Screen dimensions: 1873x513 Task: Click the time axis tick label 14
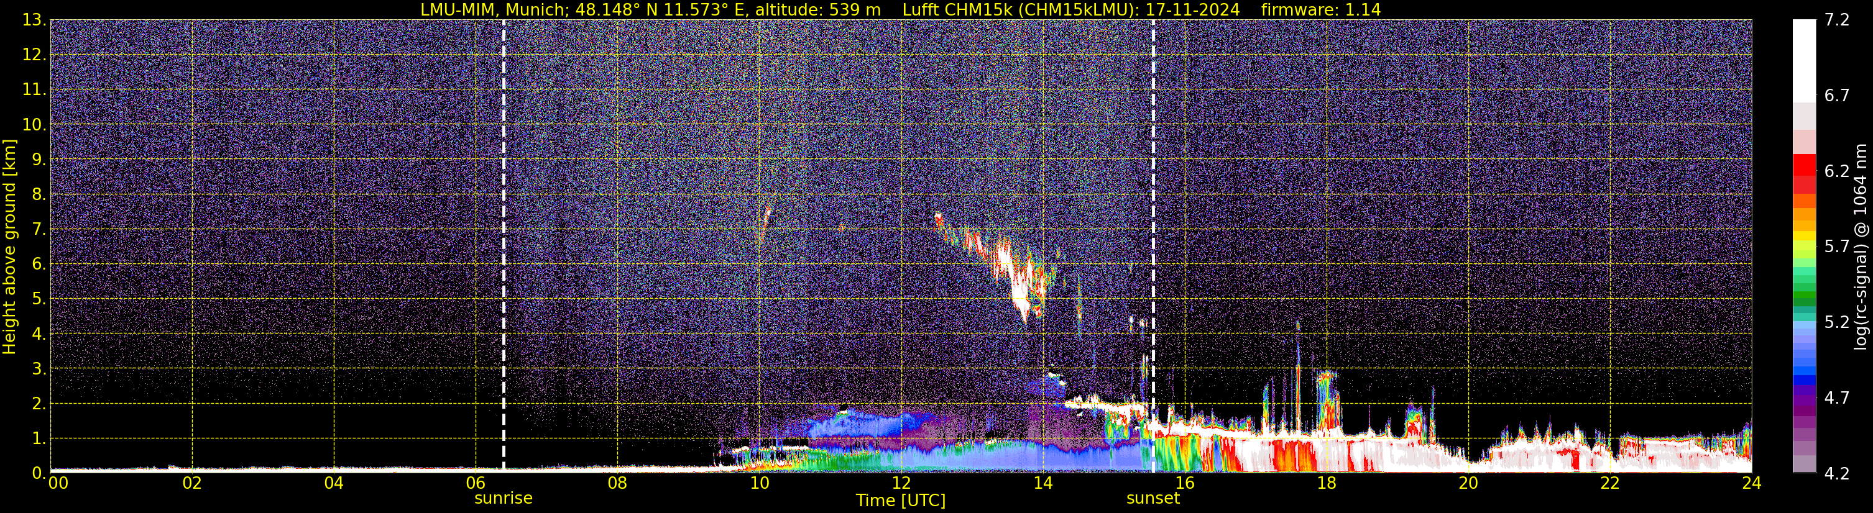[x=1042, y=483]
